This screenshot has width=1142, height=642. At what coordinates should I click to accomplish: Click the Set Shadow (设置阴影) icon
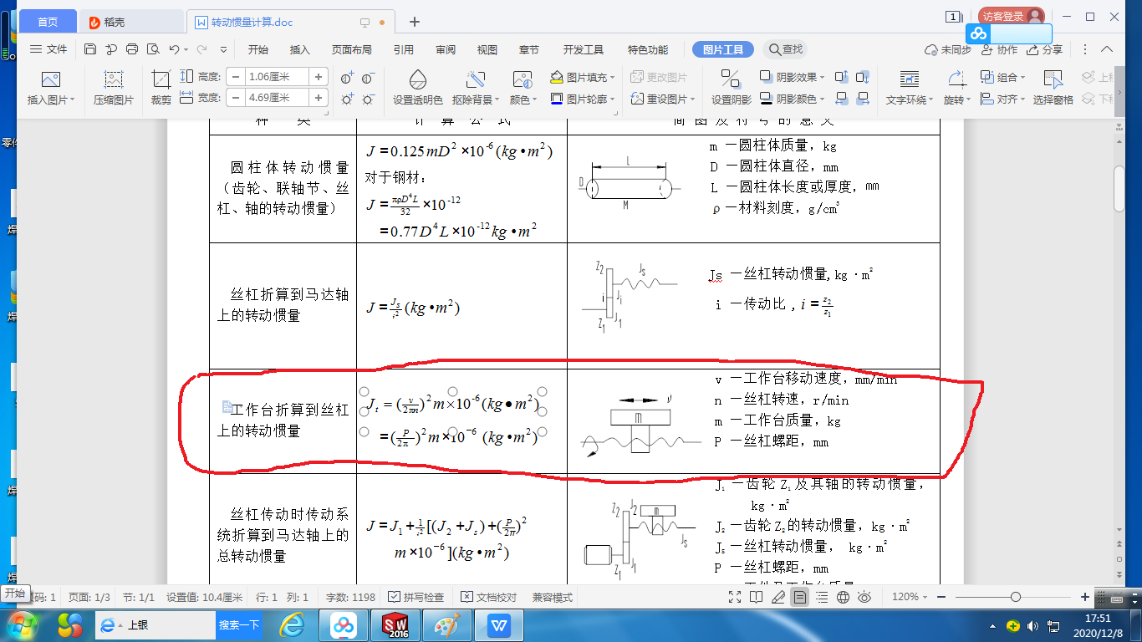pyautogui.click(x=731, y=88)
